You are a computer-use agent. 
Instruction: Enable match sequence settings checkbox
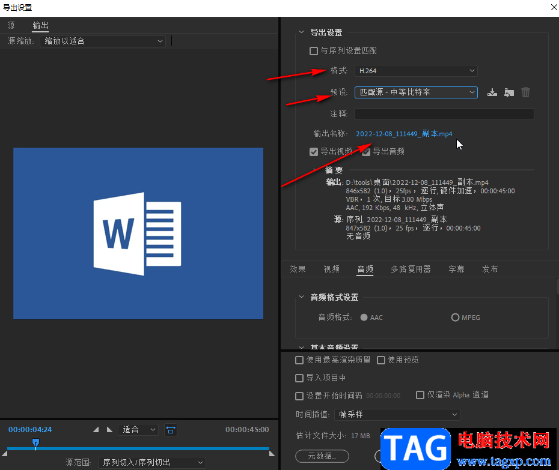(313, 51)
